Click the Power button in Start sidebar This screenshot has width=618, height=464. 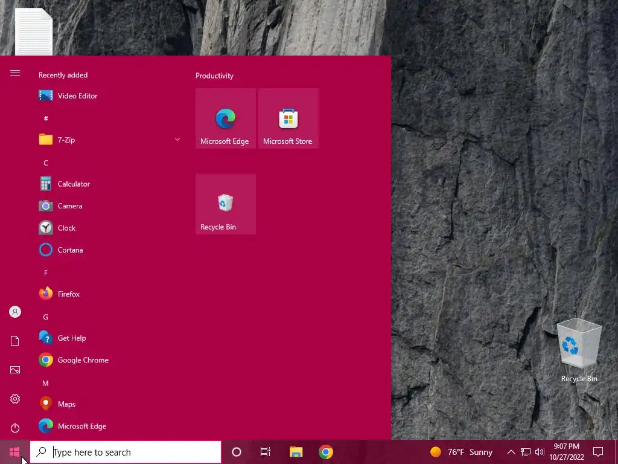coord(15,428)
